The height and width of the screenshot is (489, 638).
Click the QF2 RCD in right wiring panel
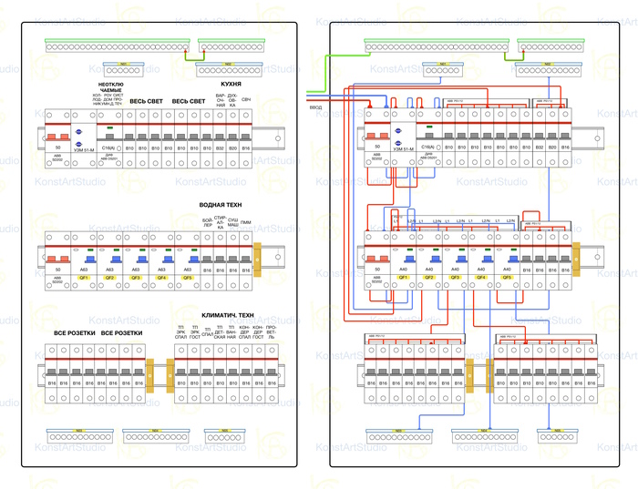click(428, 259)
